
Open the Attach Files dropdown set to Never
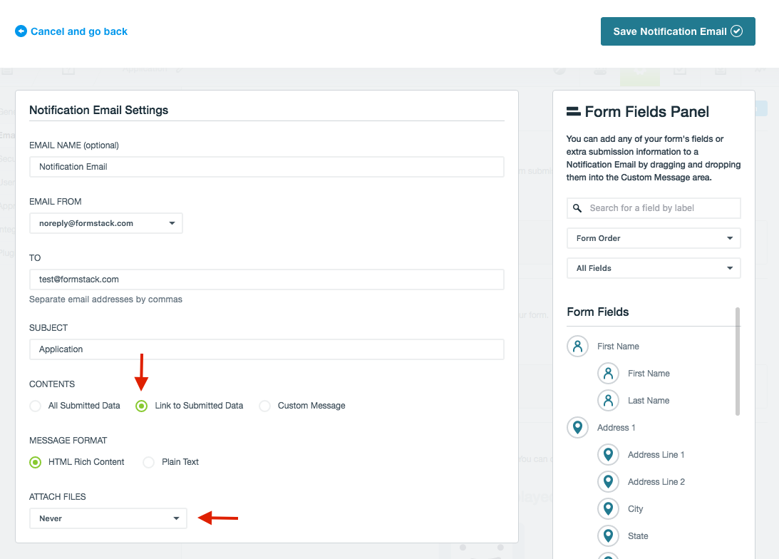pos(108,518)
